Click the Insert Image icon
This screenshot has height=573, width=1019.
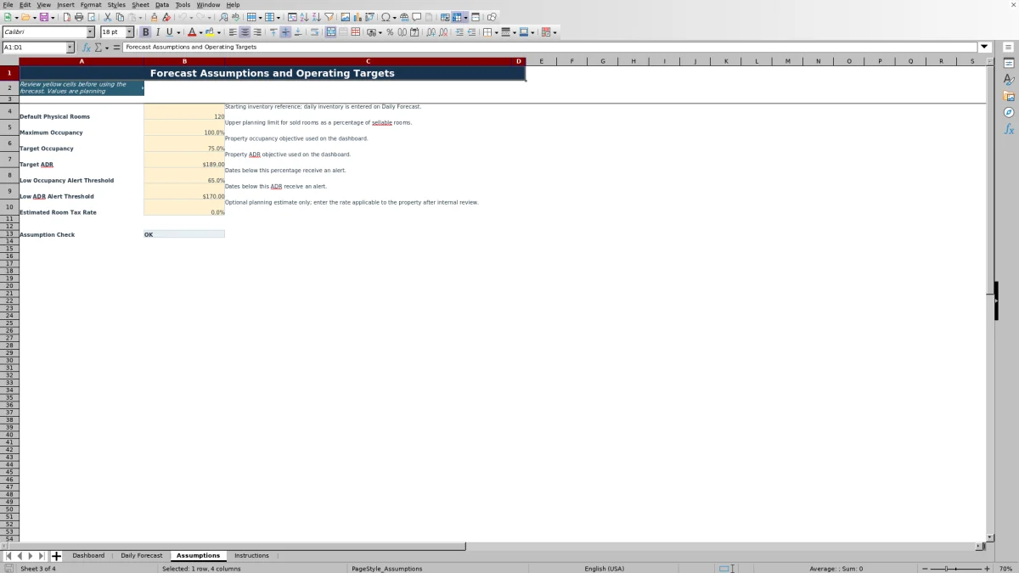pos(345,17)
